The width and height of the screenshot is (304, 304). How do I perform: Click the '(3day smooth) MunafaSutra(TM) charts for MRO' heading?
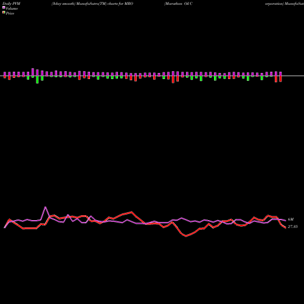(92, 4)
